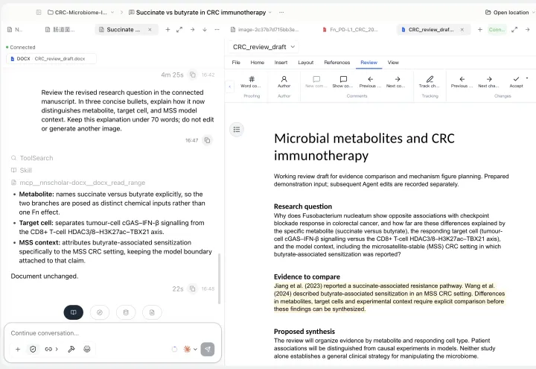Click the robot agent icon in chat input
Viewport: 536px width, 369px height.
pyautogui.click(x=87, y=349)
